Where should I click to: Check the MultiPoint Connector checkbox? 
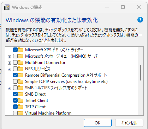(x=15, y=63)
